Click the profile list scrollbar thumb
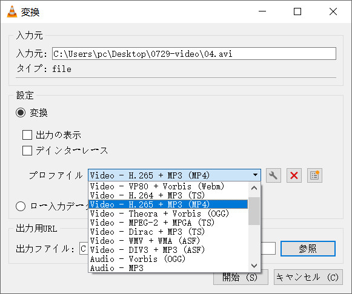Image resolution: width=352 pixels, height=294 pixels. (254, 211)
